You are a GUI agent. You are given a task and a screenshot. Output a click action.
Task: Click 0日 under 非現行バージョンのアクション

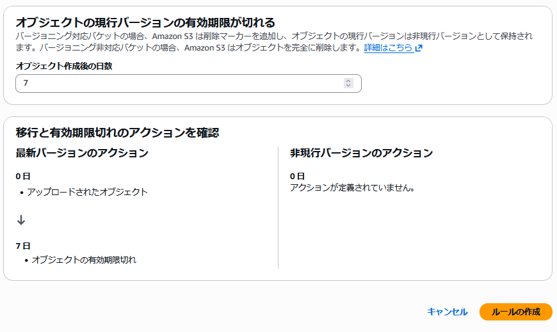[x=297, y=176]
